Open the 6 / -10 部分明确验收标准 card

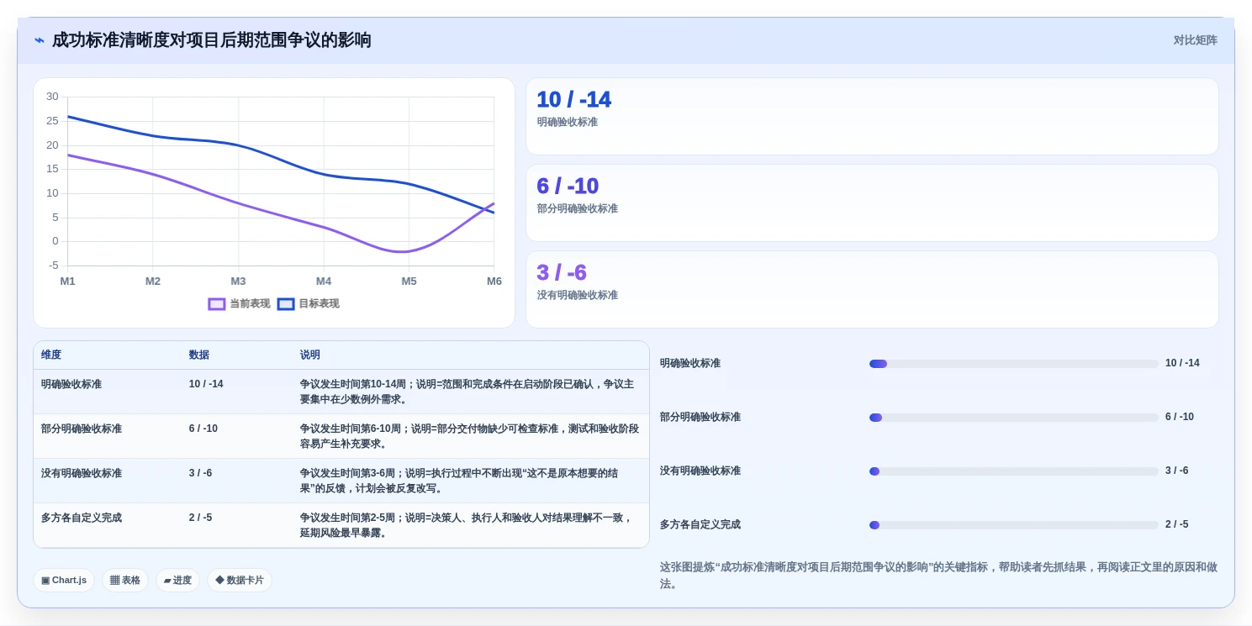[x=872, y=203]
